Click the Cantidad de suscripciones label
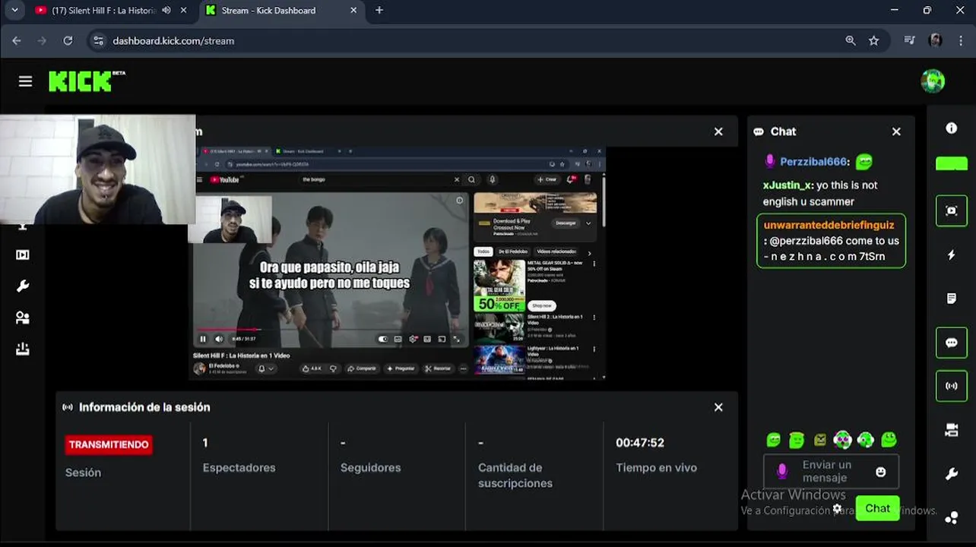Viewport: 976px width, 547px height. (x=515, y=476)
